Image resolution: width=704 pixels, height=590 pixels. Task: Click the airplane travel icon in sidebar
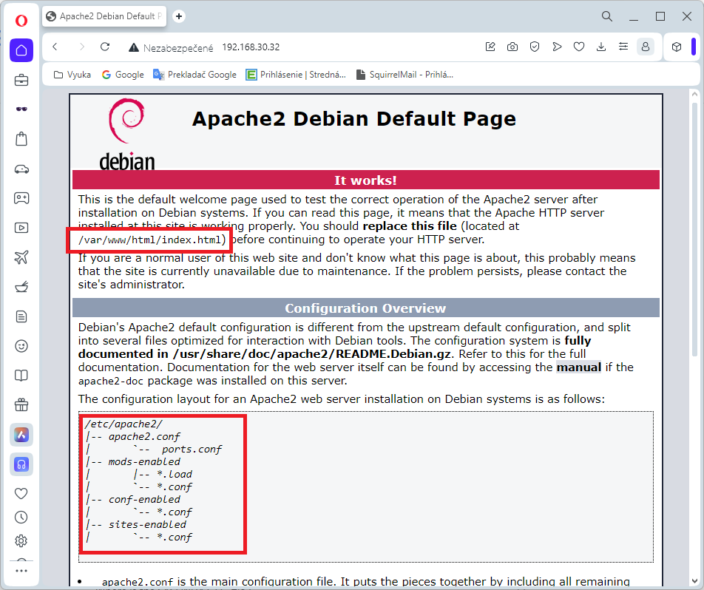pyautogui.click(x=21, y=257)
